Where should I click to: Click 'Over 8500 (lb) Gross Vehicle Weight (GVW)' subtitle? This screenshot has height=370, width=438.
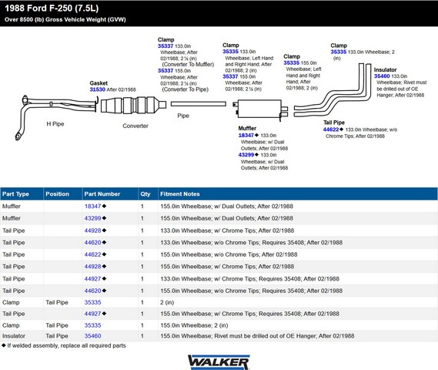point(65,19)
